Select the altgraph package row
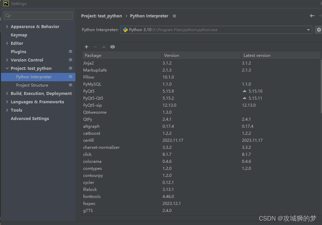The width and height of the screenshot is (322, 225). coord(201,126)
